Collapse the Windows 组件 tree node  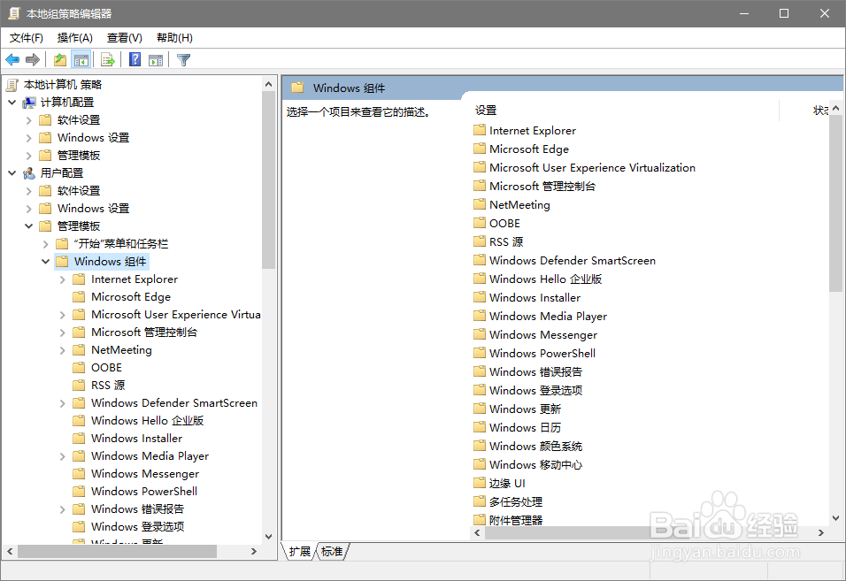point(45,262)
